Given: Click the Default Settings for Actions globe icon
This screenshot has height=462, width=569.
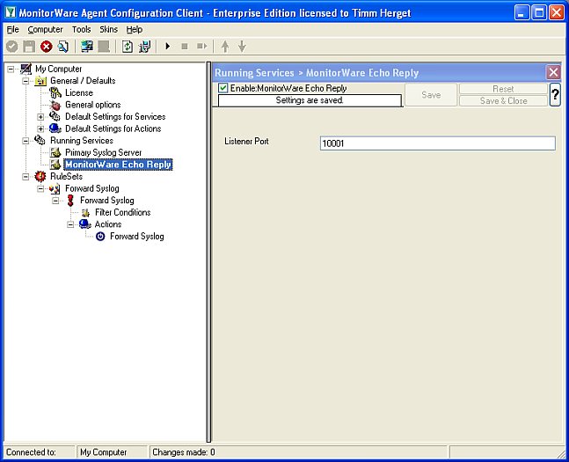Looking at the screenshot, I should point(55,128).
